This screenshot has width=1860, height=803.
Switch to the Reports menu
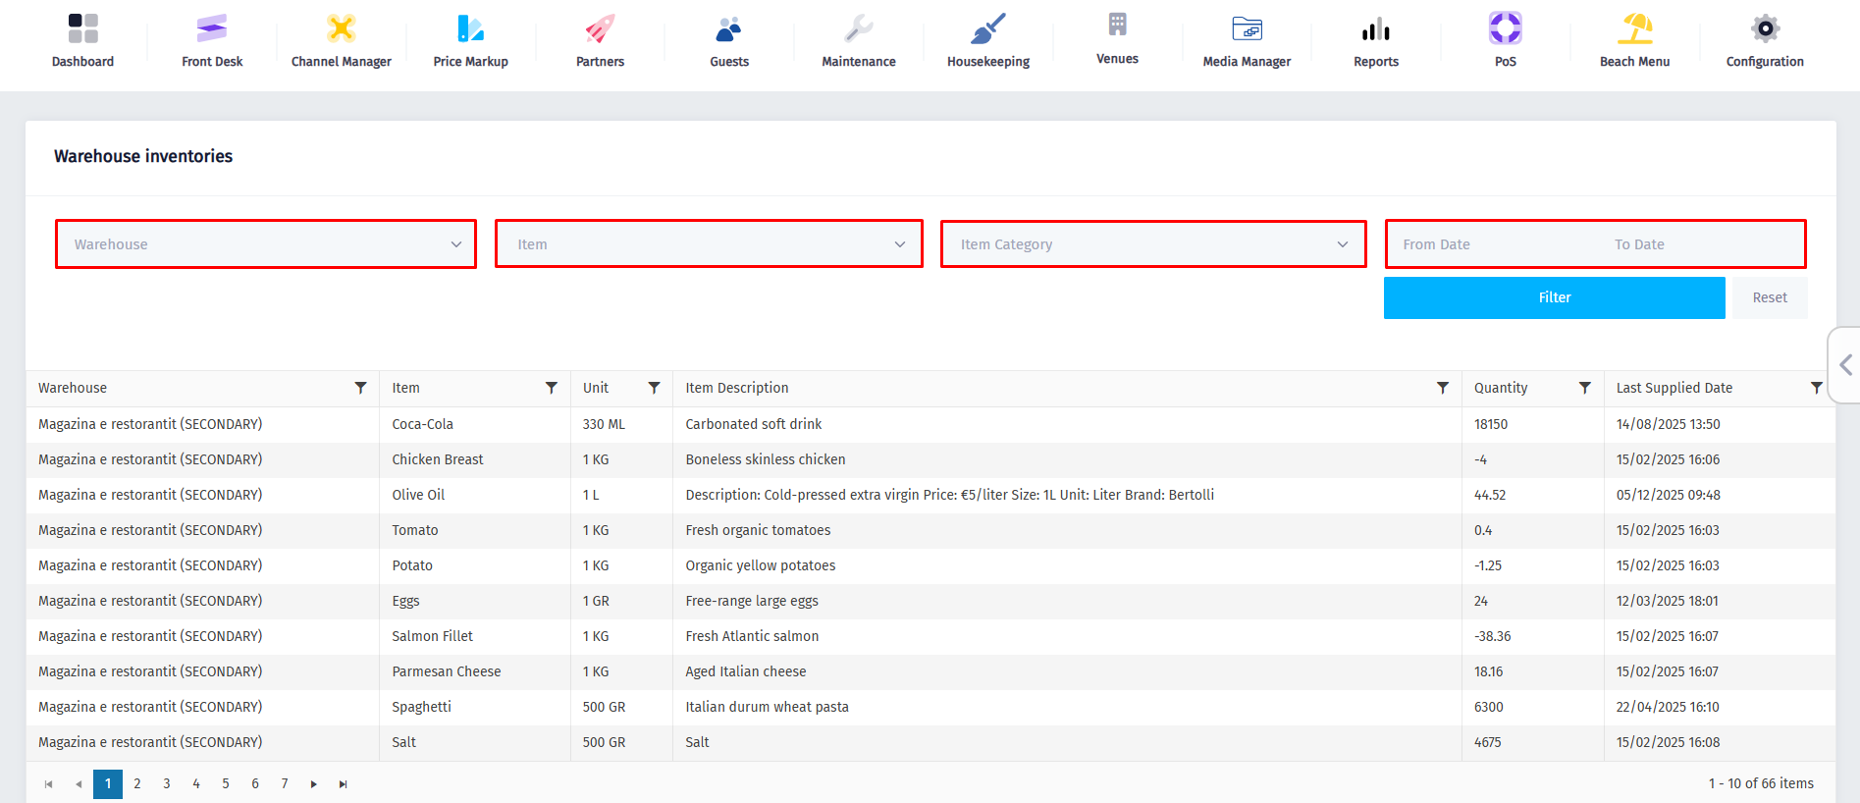click(x=1375, y=41)
